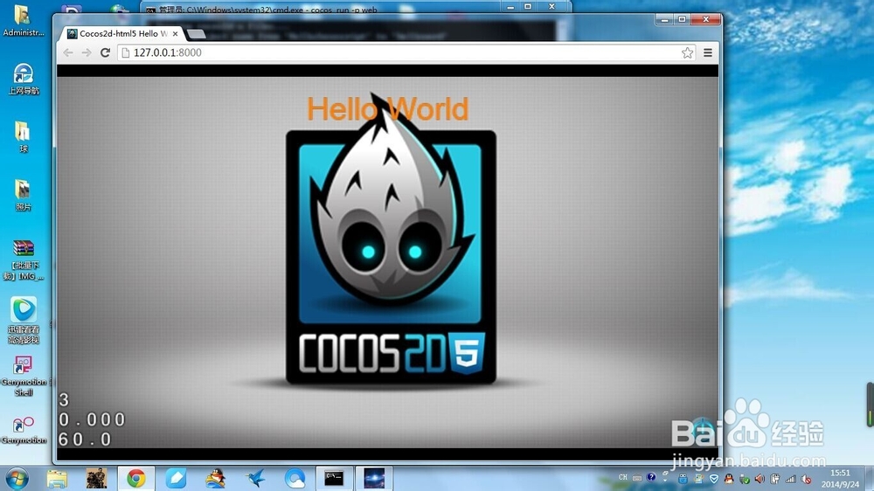Viewport: 874px width, 491px height.
Task: Expand the language bar options arrow
Action: tap(665, 481)
